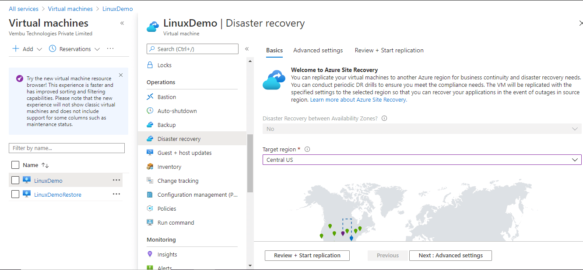Click the blue target region map pin
This screenshot has width=583, height=270.
click(351, 238)
